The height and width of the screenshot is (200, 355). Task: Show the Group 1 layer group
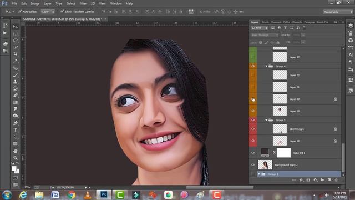point(253,174)
